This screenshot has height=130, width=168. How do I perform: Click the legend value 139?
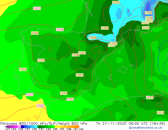click(69, 129)
